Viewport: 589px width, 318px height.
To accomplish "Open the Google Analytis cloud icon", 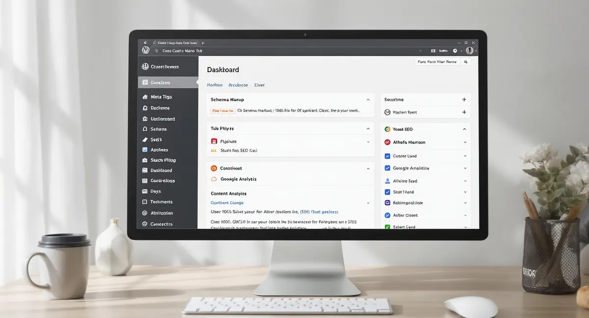I will [x=214, y=179].
